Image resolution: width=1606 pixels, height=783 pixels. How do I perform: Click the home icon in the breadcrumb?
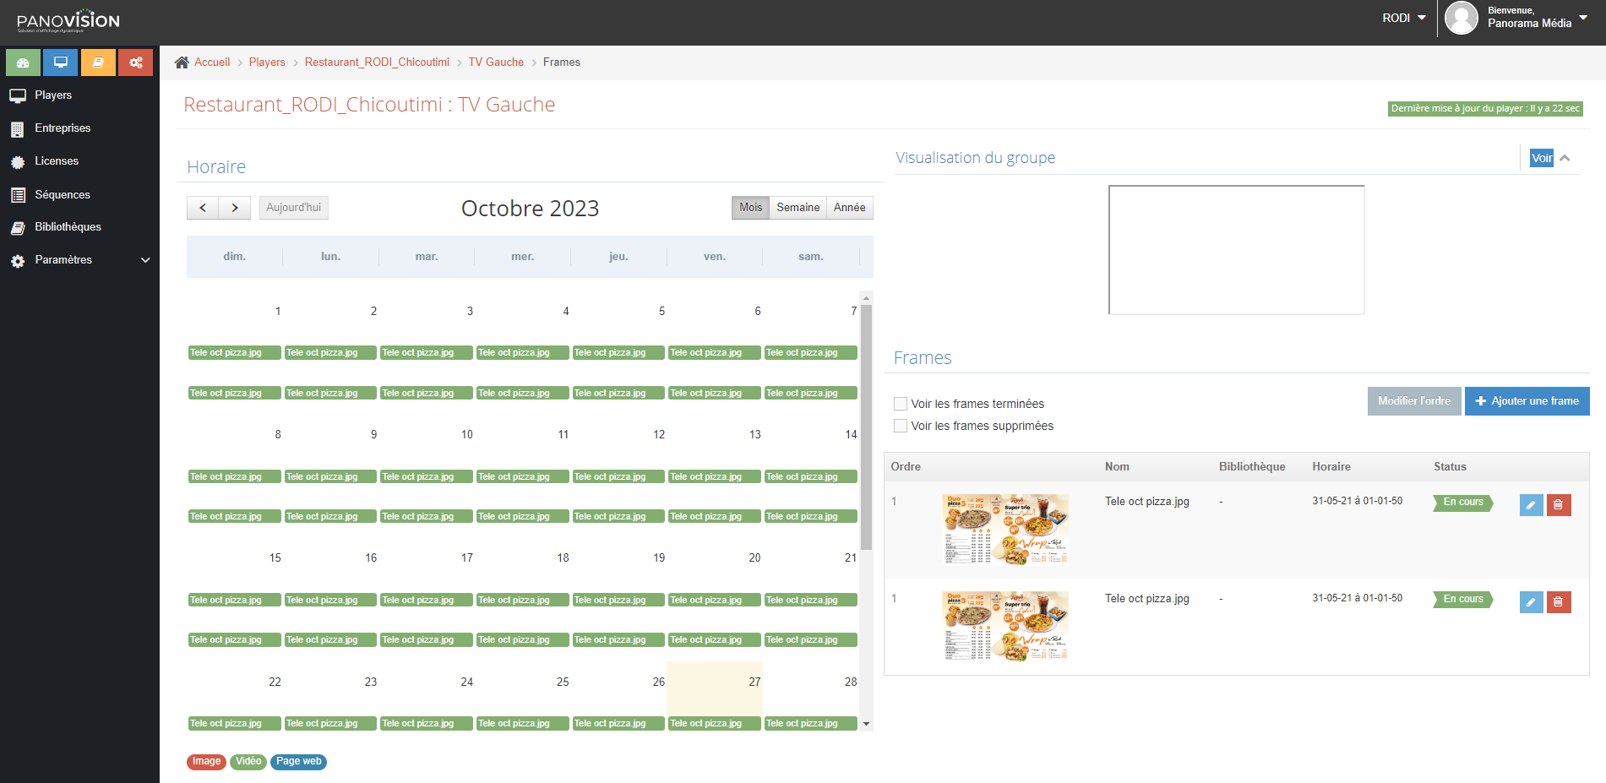(182, 63)
